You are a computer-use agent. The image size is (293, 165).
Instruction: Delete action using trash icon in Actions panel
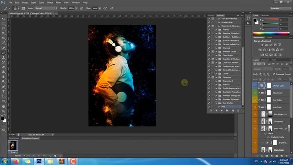(x=238, y=110)
